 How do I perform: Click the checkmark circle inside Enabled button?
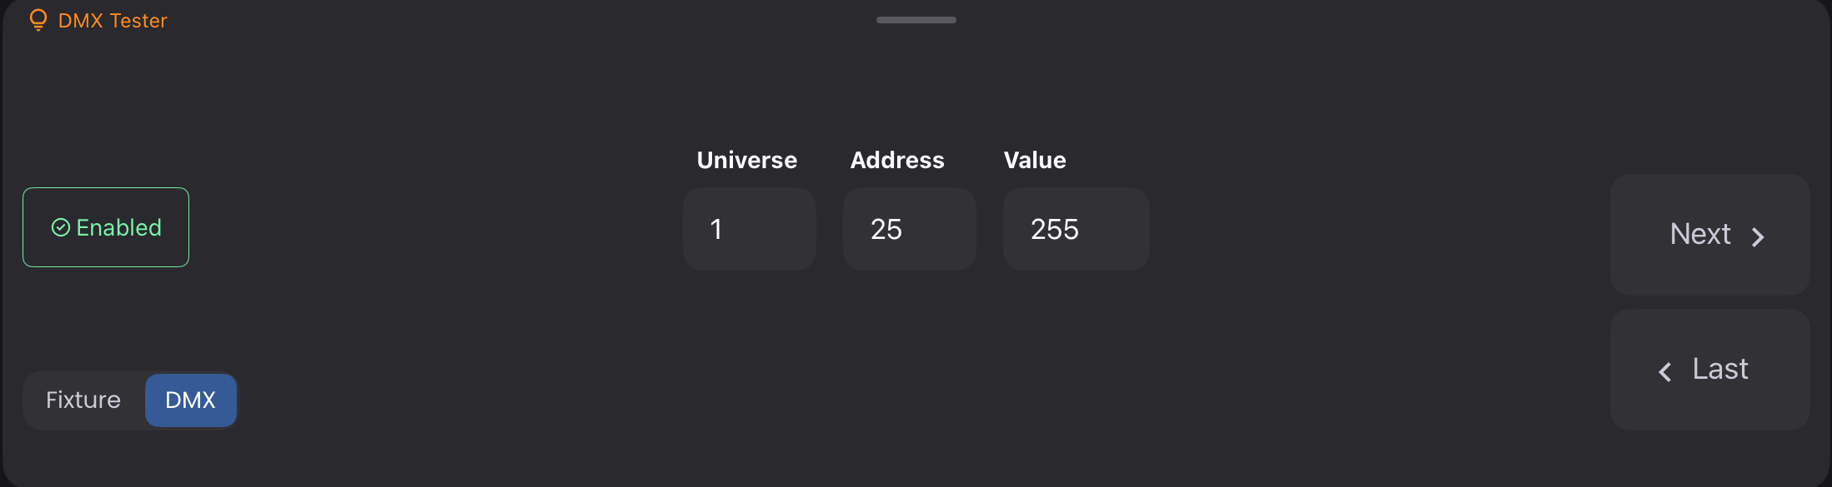[60, 226]
